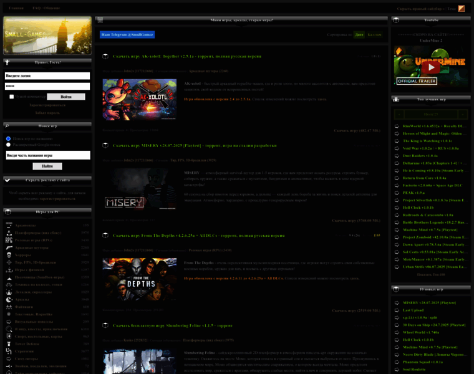Image resolution: width=474 pixels, height=374 pixels.
Task: Open Last Upload in new games list
Action: point(413,310)
